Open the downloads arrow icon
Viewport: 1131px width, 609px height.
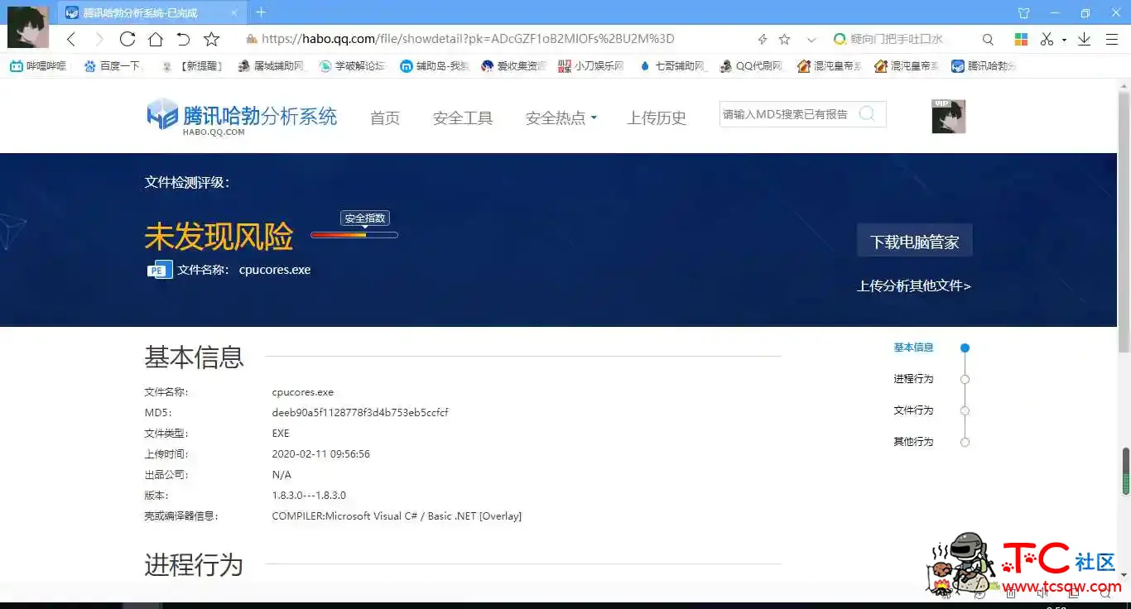[x=1084, y=39]
